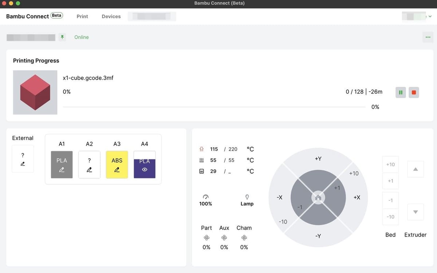The width and height of the screenshot is (437, 273).
Task: Click the chamber temperature icon
Action: pyautogui.click(x=201, y=171)
